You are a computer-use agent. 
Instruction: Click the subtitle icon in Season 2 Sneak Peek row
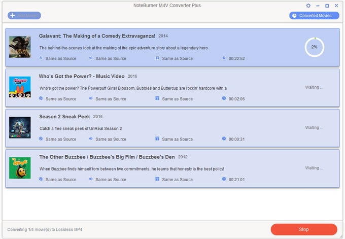(x=157, y=139)
